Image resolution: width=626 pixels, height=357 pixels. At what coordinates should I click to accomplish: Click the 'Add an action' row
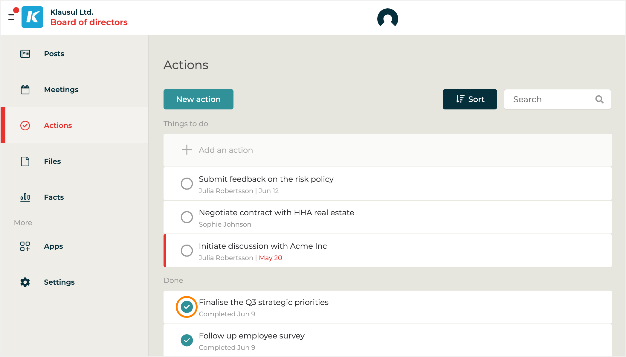(x=226, y=150)
